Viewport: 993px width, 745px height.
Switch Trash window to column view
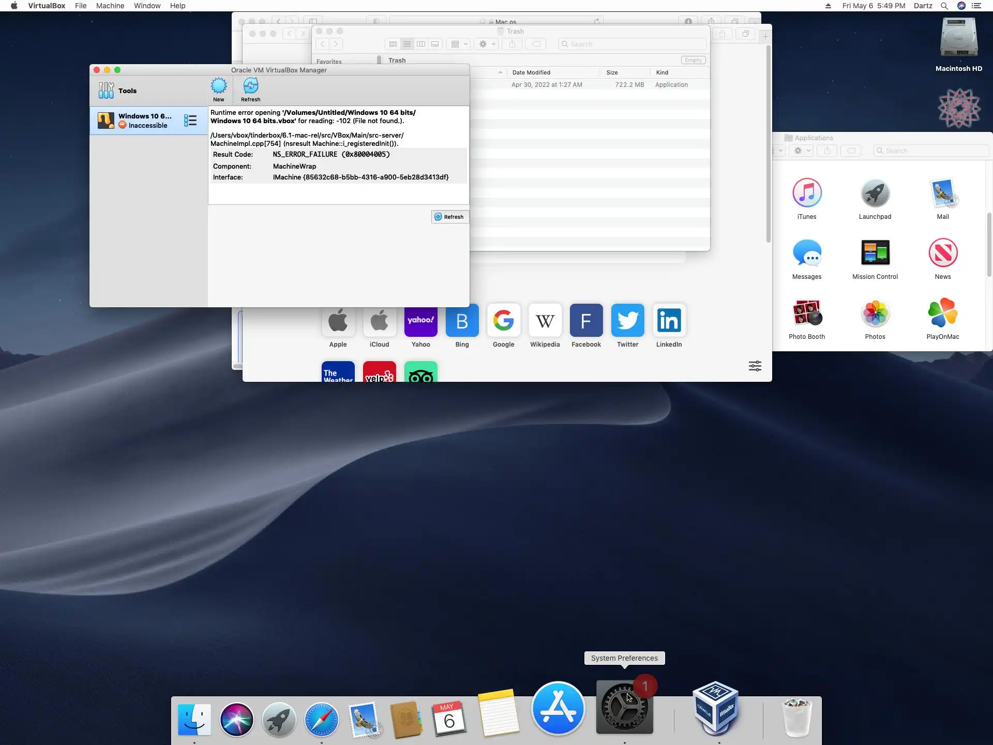coord(421,44)
